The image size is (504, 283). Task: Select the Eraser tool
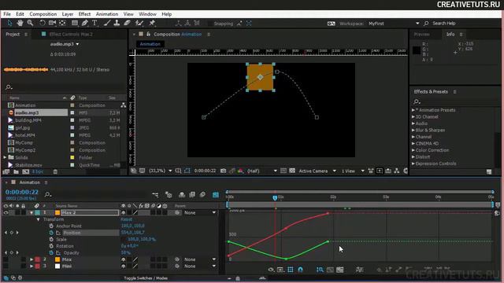pyautogui.click(x=127, y=23)
